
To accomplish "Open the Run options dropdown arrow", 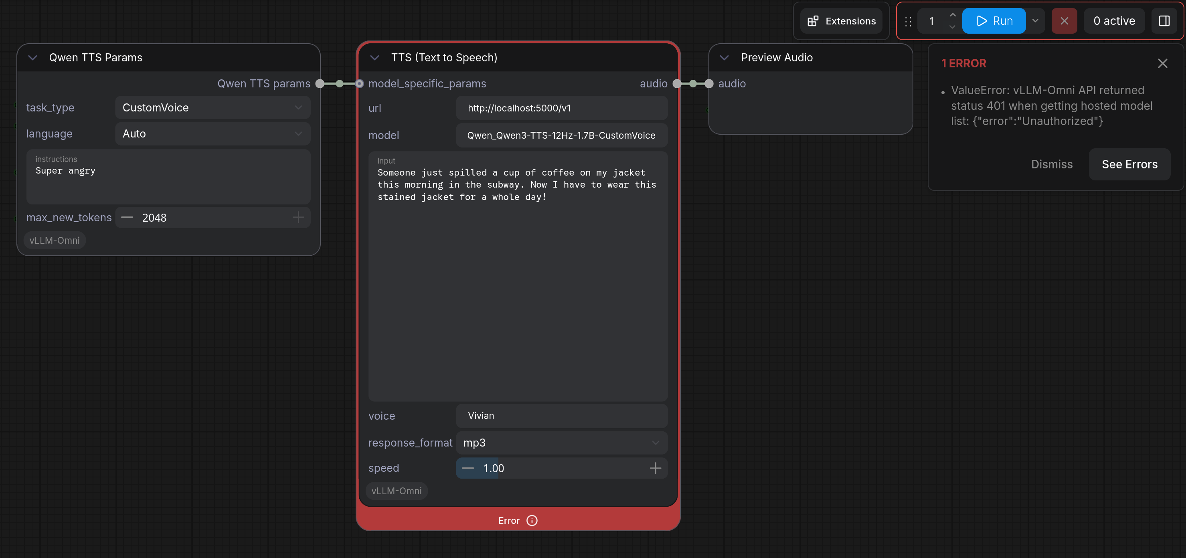I will (x=1035, y=21).
